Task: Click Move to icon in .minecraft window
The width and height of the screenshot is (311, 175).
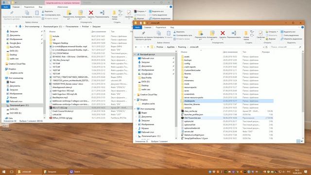Action: (x=200, y=33)
